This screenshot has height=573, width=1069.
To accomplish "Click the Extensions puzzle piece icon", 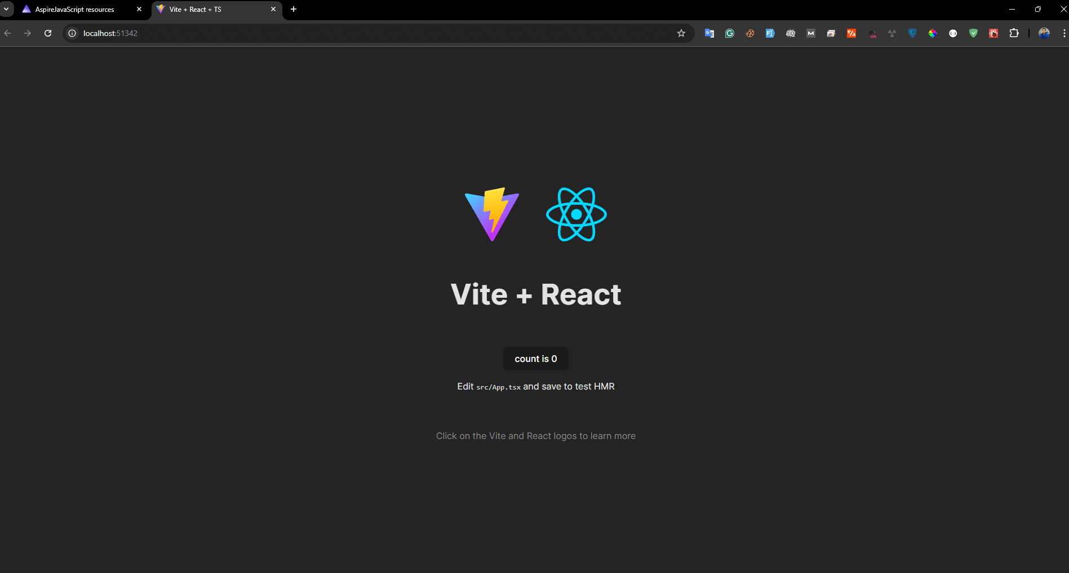I will [1014, 33].
